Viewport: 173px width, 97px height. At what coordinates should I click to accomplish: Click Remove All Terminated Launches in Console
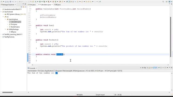tap(145, 68)
